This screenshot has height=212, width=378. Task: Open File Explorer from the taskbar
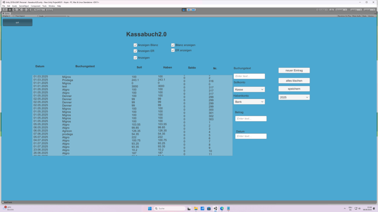point(196,208)
